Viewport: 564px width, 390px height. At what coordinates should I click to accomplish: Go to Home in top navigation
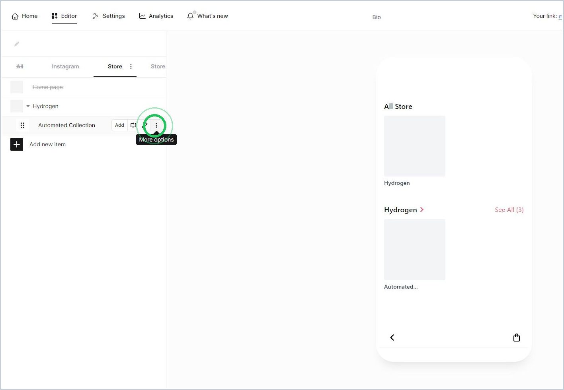pos(25,16)
